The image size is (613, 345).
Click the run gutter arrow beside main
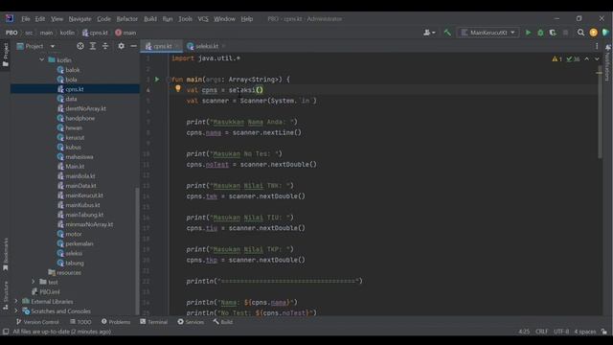pyautogui.click(x=157, y=80)
